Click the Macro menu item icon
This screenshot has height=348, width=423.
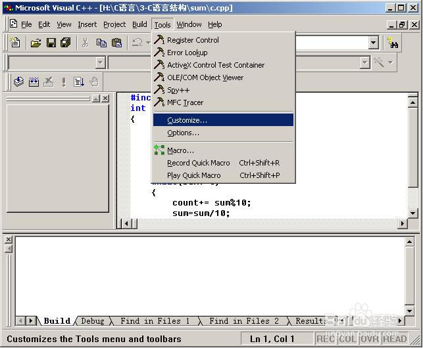159,150
